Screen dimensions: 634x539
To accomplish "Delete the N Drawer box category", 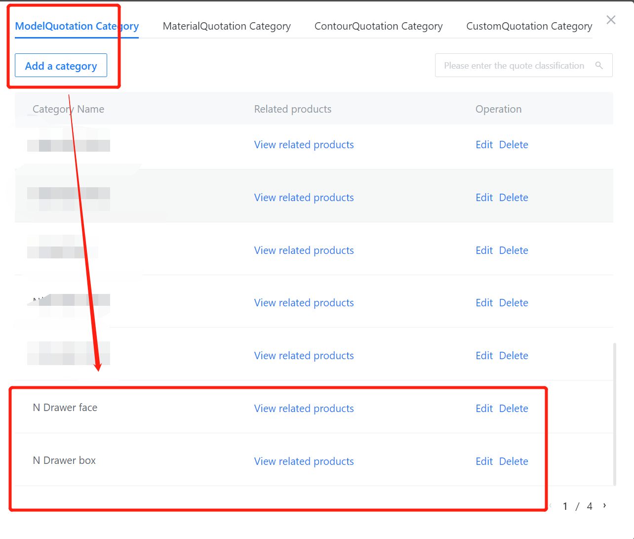I will click(514, 461).
